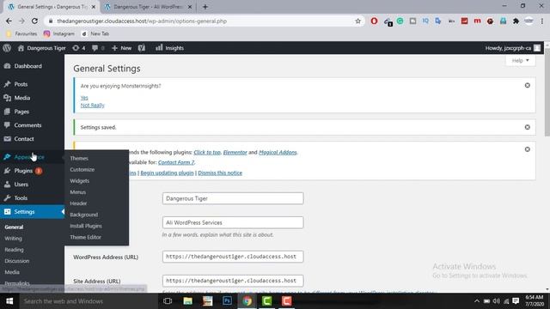Open the Contact Form 7 link

point(176,162)
